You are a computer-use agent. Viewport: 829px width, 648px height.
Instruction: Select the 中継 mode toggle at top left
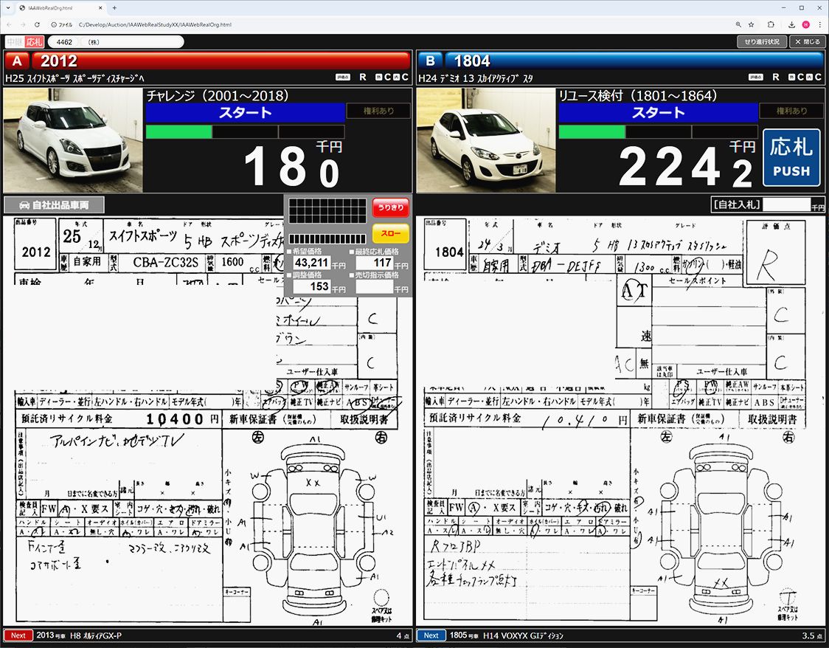(x=15, y=42)
